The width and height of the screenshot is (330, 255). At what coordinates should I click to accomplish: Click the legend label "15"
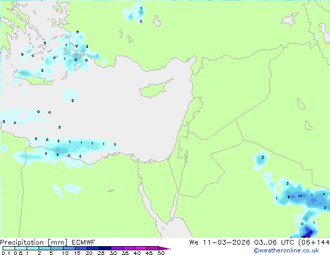tap(77, 253)
